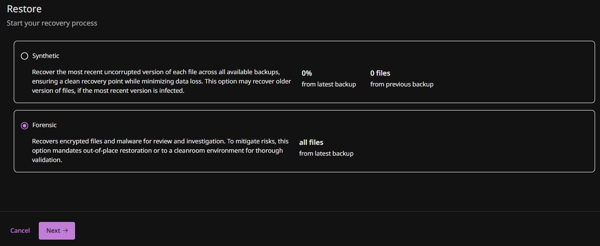The height and width of the screenshot is (246, 600).
Task: Click the Next button
Action: (x=57, y=231)
